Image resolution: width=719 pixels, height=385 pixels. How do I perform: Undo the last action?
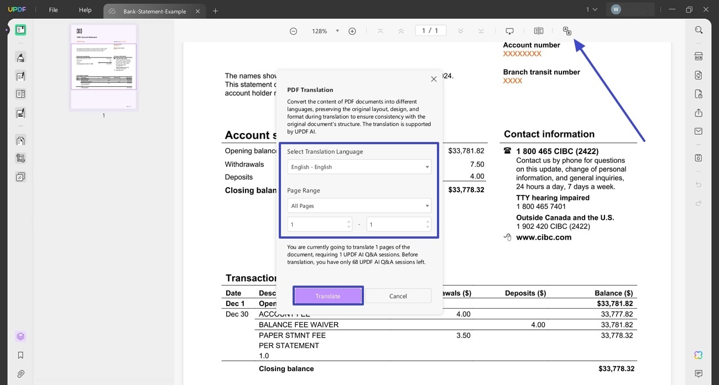click(699, 184)
